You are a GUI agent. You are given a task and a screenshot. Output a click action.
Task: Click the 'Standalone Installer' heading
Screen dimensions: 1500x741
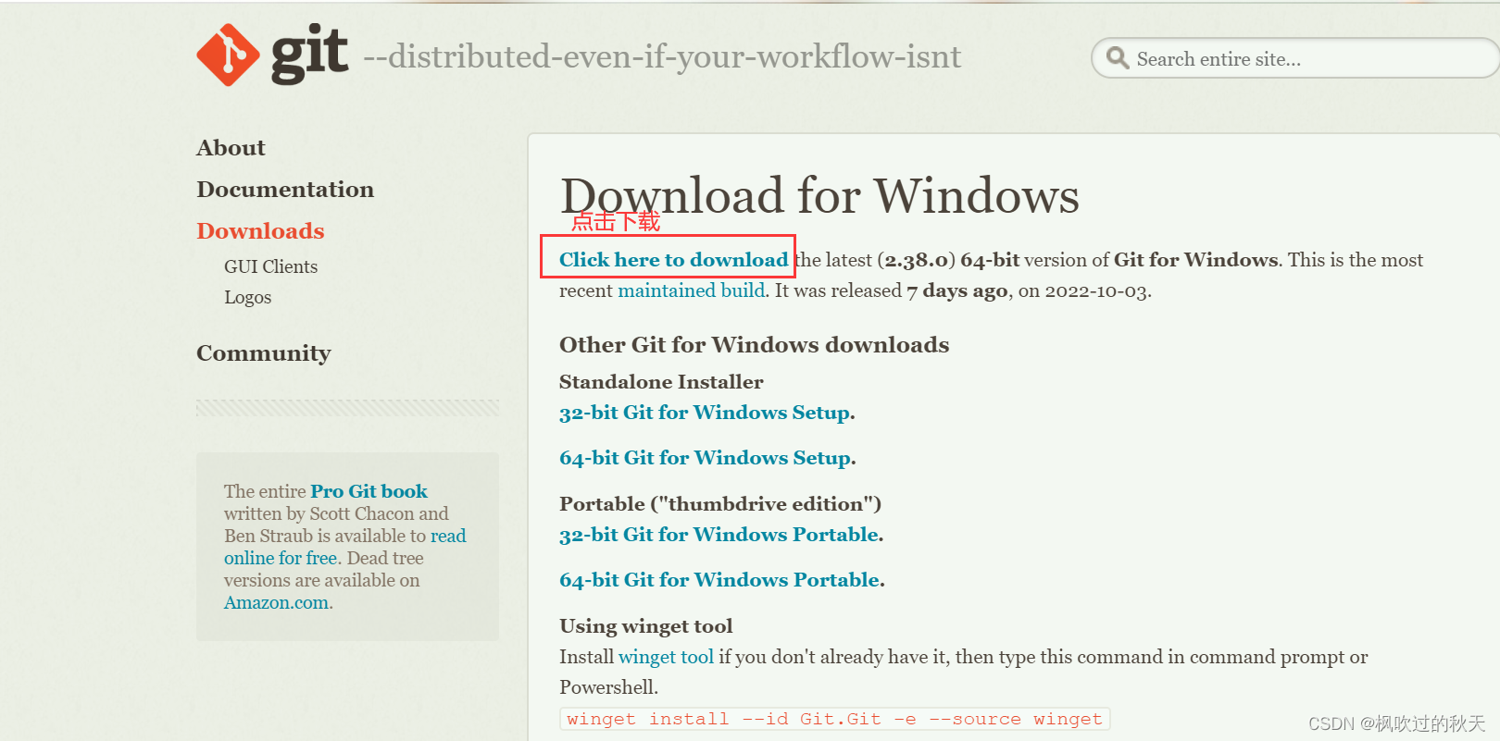[x=661, y=382]
